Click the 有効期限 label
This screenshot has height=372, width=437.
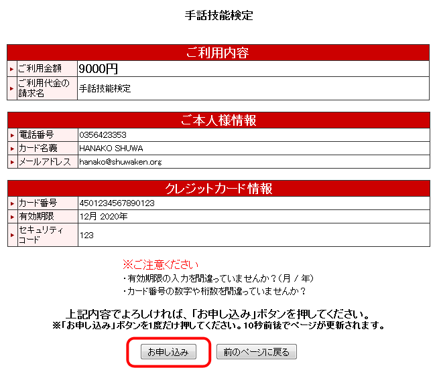pos(36,217)
